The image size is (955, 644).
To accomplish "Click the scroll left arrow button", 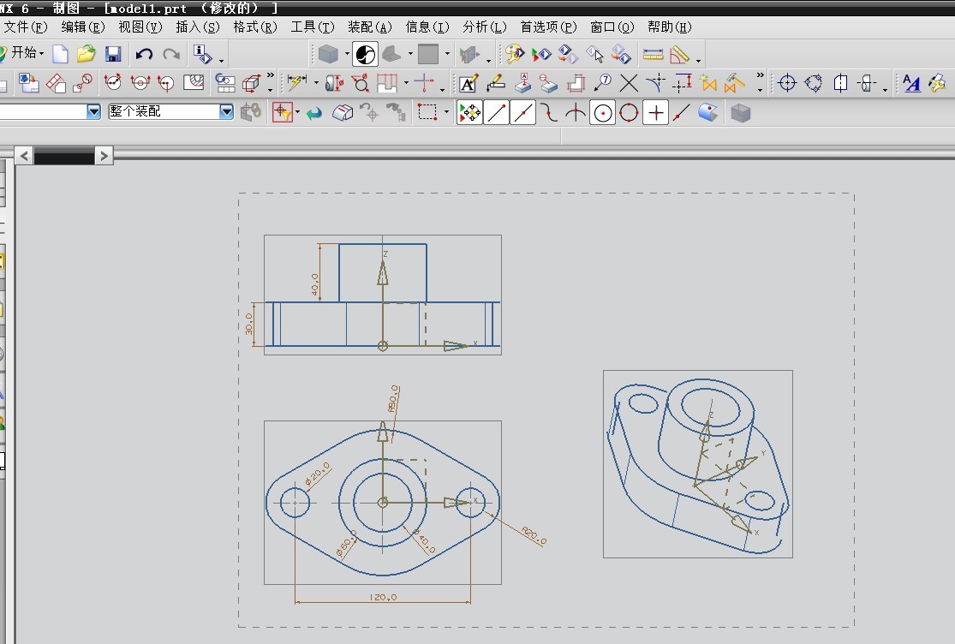I will 24,156.
